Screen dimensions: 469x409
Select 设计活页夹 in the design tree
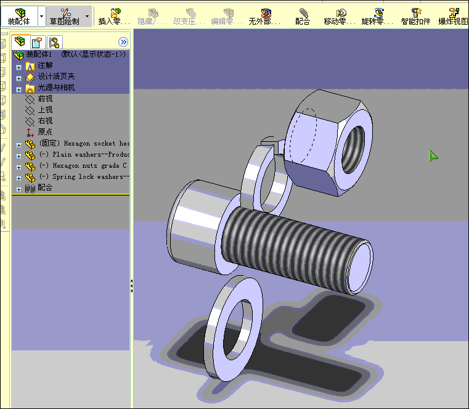tap(56, 76)
